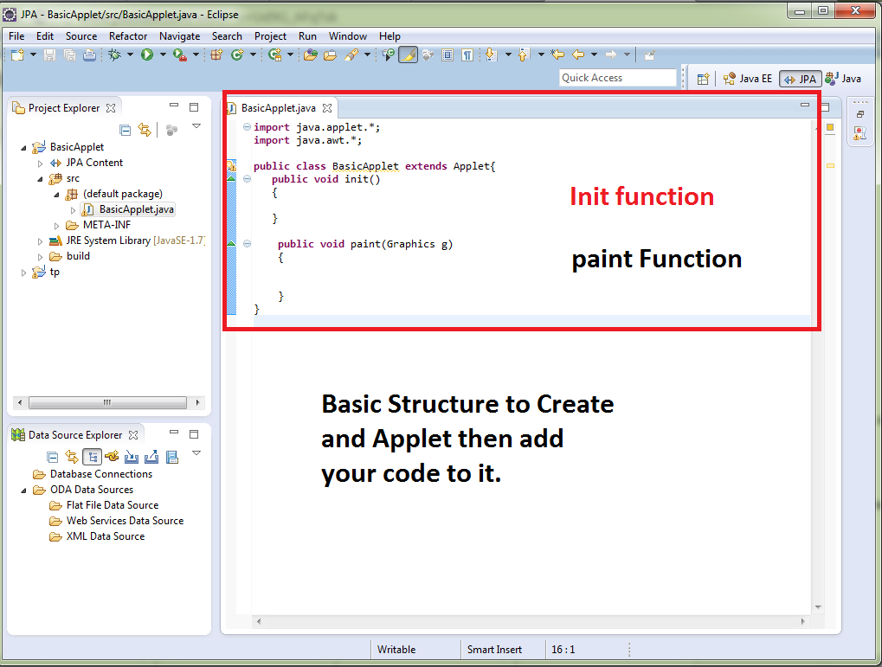The width and height of the screenshot is (882, 667).
Task: Click the Save All toolbar icon
Action: [69, 55]
